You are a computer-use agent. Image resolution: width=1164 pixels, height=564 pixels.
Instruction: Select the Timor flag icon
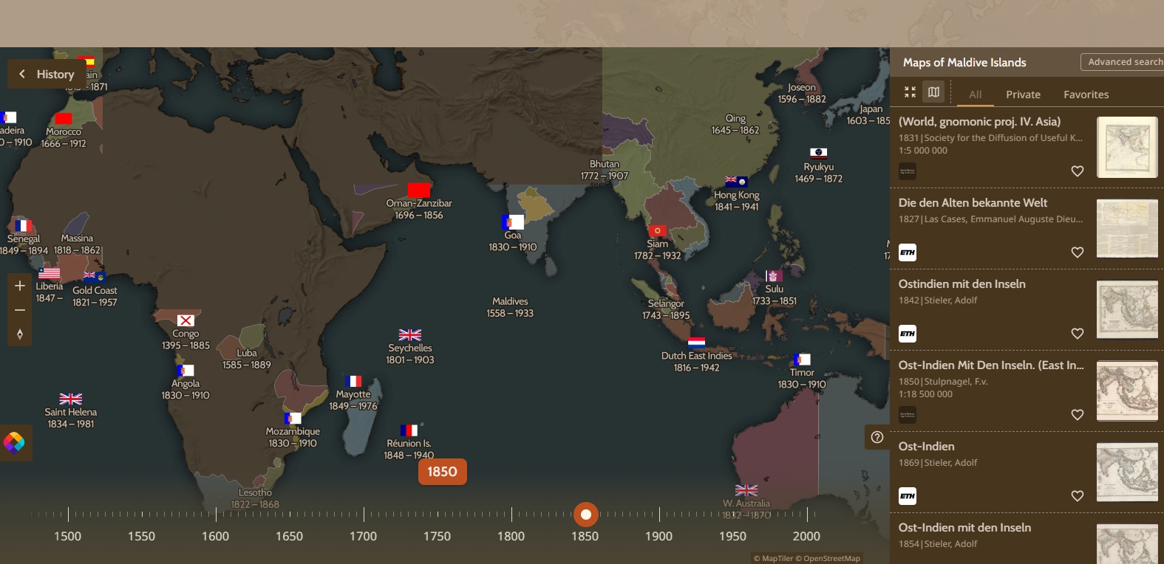802,360
